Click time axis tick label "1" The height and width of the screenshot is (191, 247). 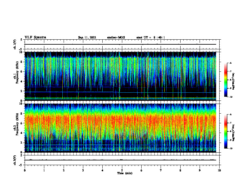coord(44,170)
